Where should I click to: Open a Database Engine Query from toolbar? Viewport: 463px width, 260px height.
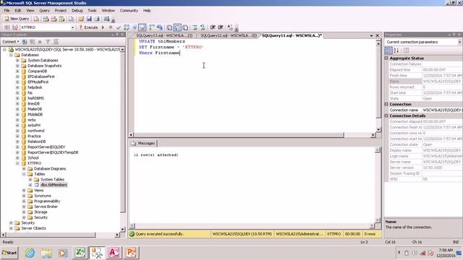click(36, 19)
